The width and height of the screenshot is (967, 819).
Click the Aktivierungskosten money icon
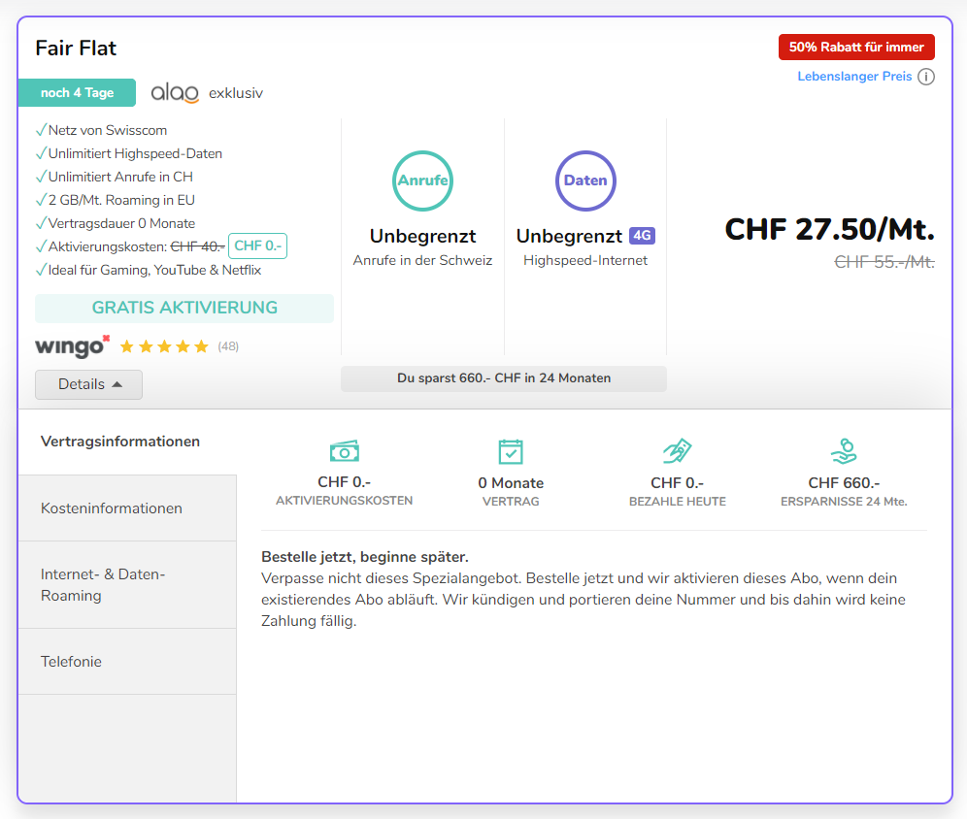344,451
